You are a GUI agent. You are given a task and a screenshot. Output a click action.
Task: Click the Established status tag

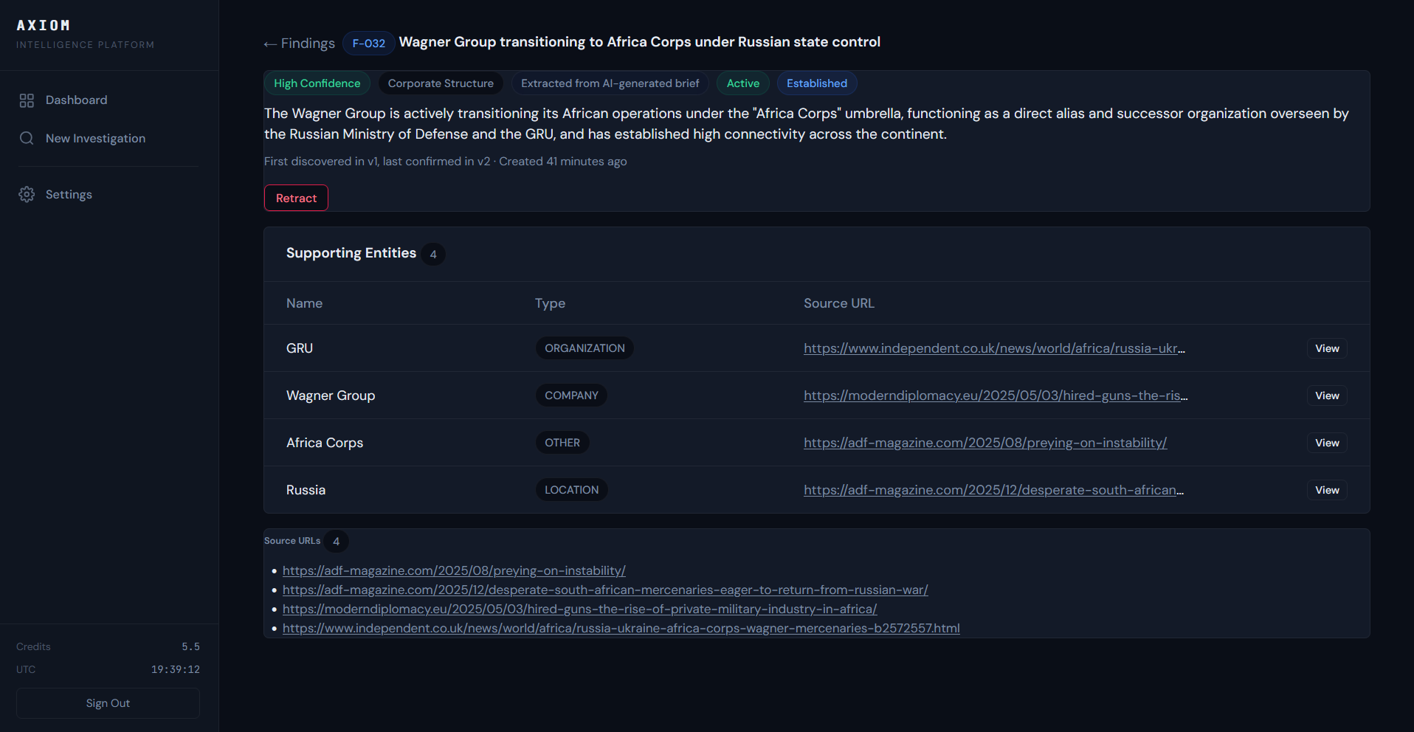click(x=816, y=83)
